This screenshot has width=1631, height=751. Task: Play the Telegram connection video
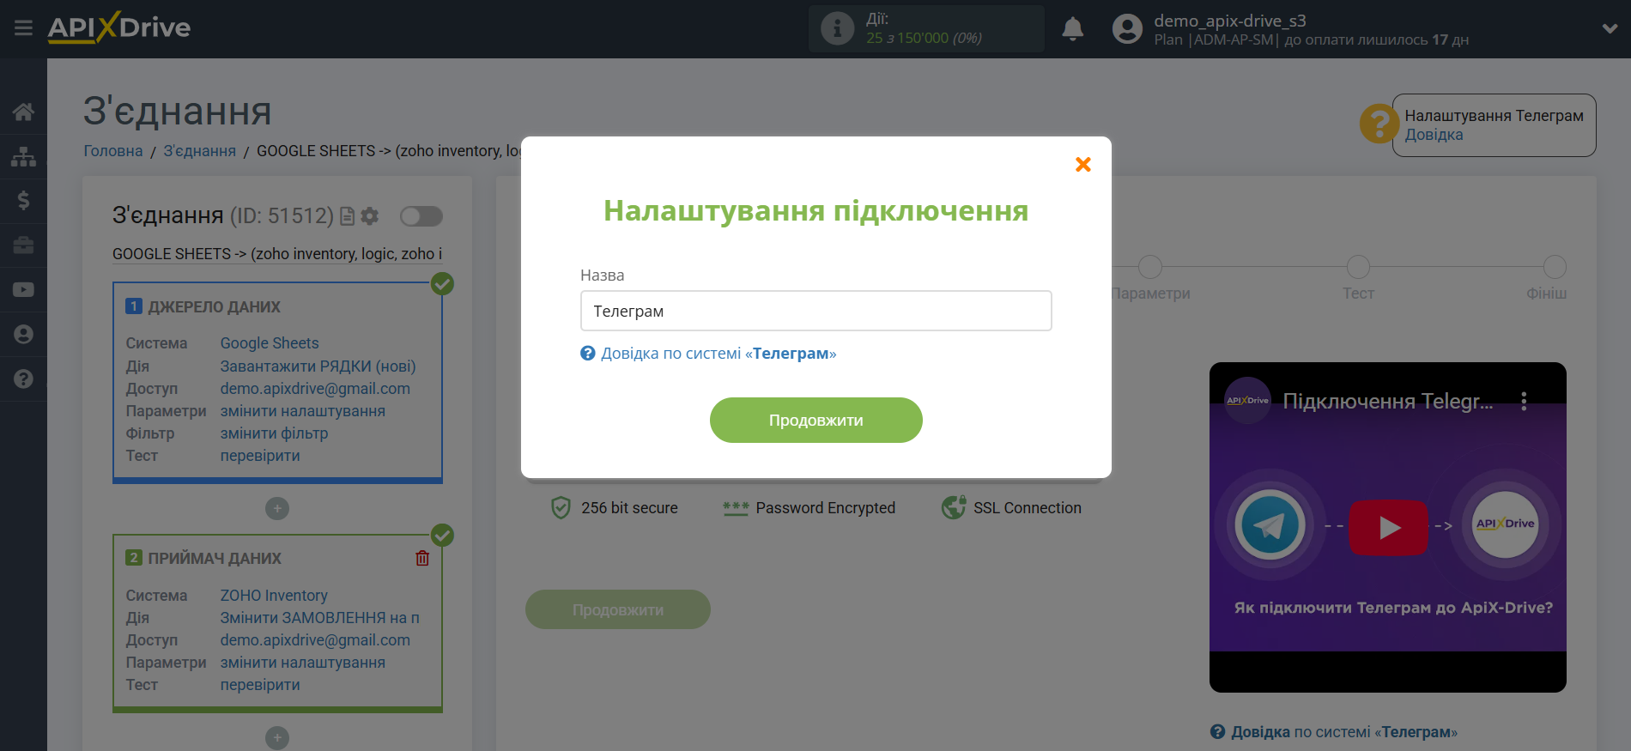point(1389,527)
